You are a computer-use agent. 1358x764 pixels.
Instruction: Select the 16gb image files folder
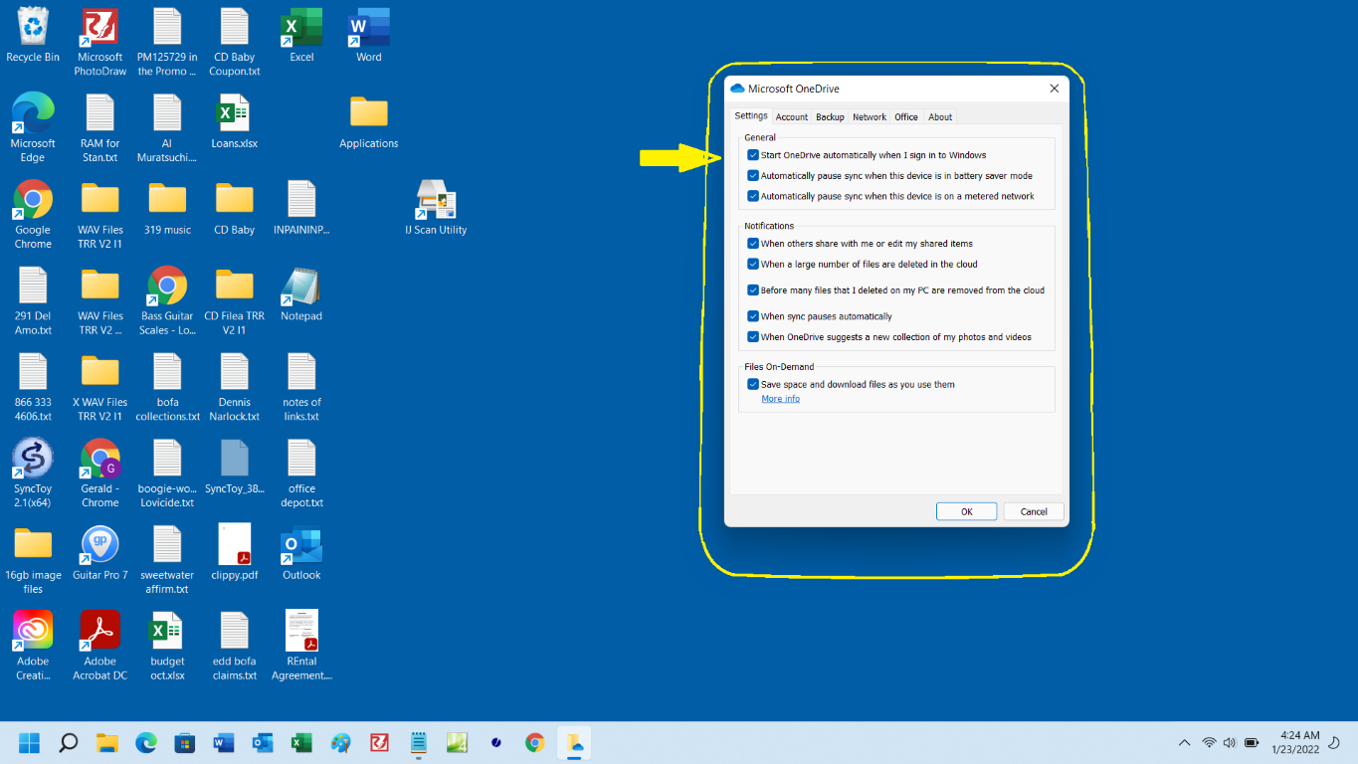click(x=33, y=560)
